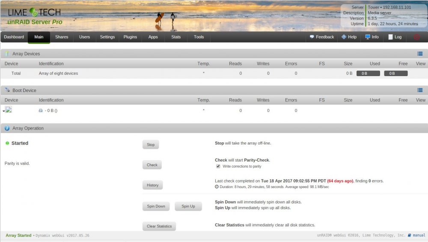Click Boot Device Errors column header

click(x=291, y=100)
